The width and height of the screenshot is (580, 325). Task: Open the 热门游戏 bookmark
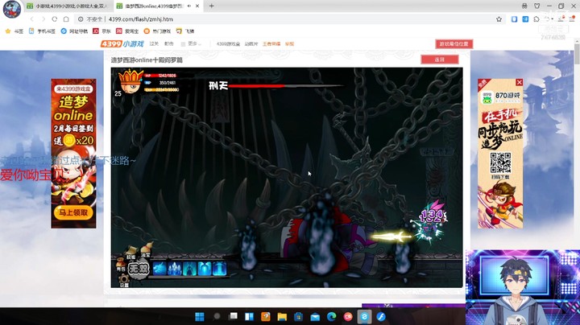click(158, 31)
